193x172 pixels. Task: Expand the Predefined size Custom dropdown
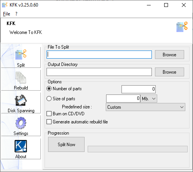145,107
